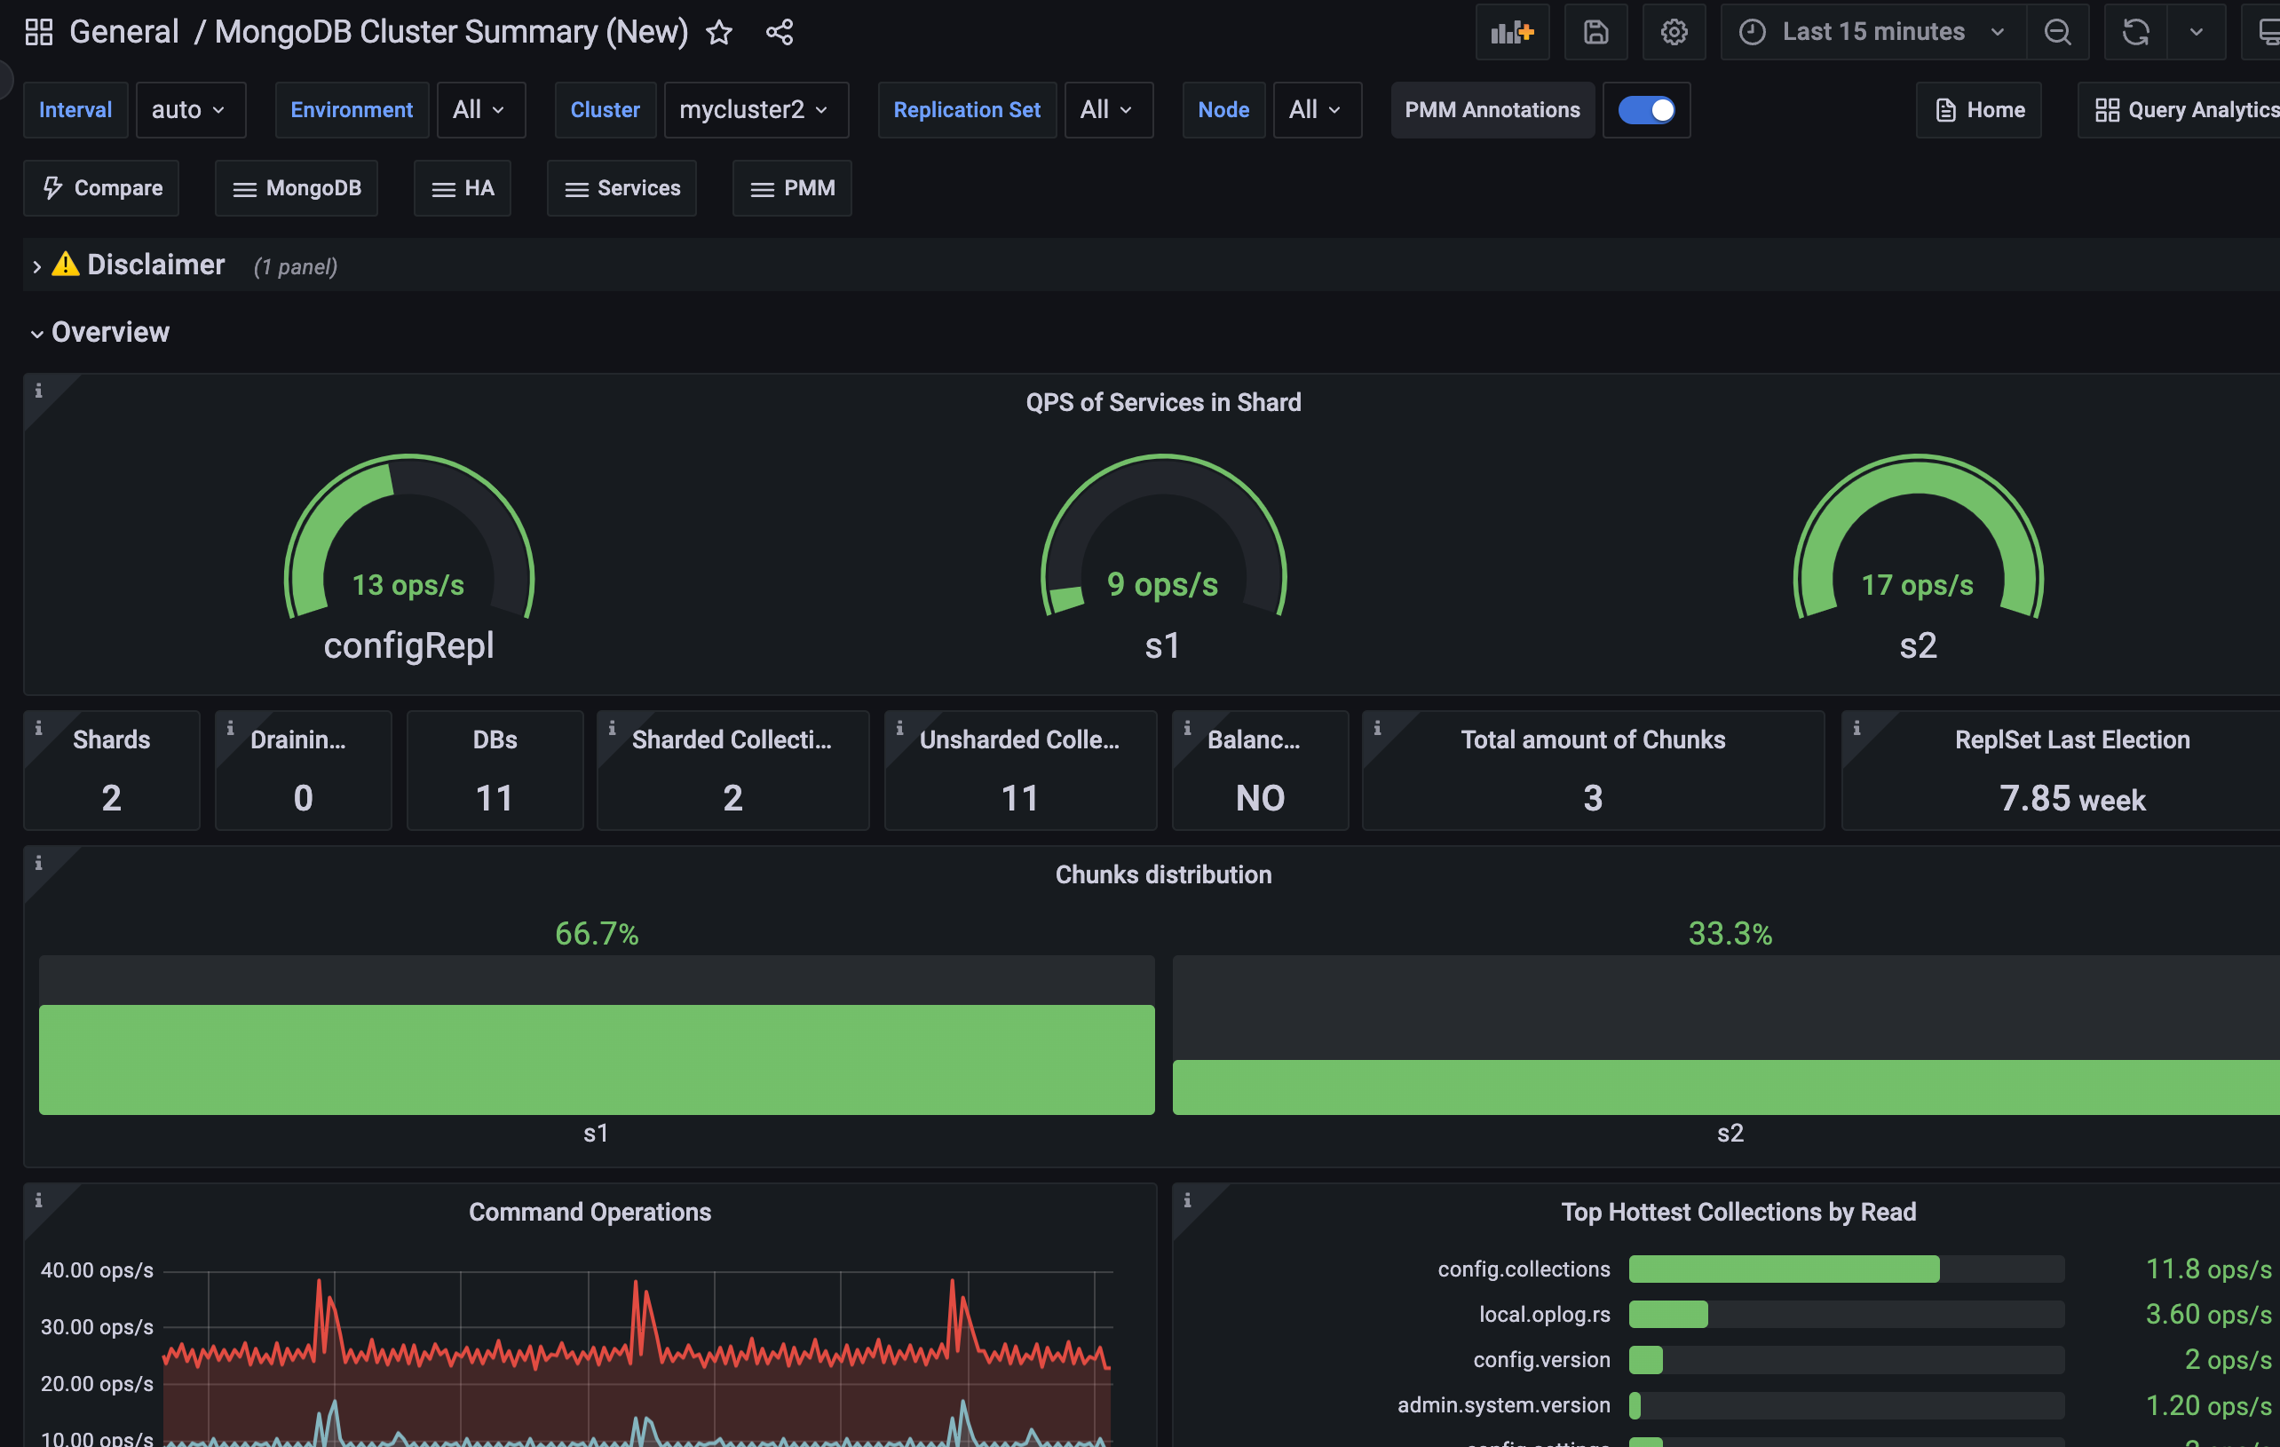Click the zoom out time range icon
The image size is (2280, 1447).
(x=2056, y=32)
